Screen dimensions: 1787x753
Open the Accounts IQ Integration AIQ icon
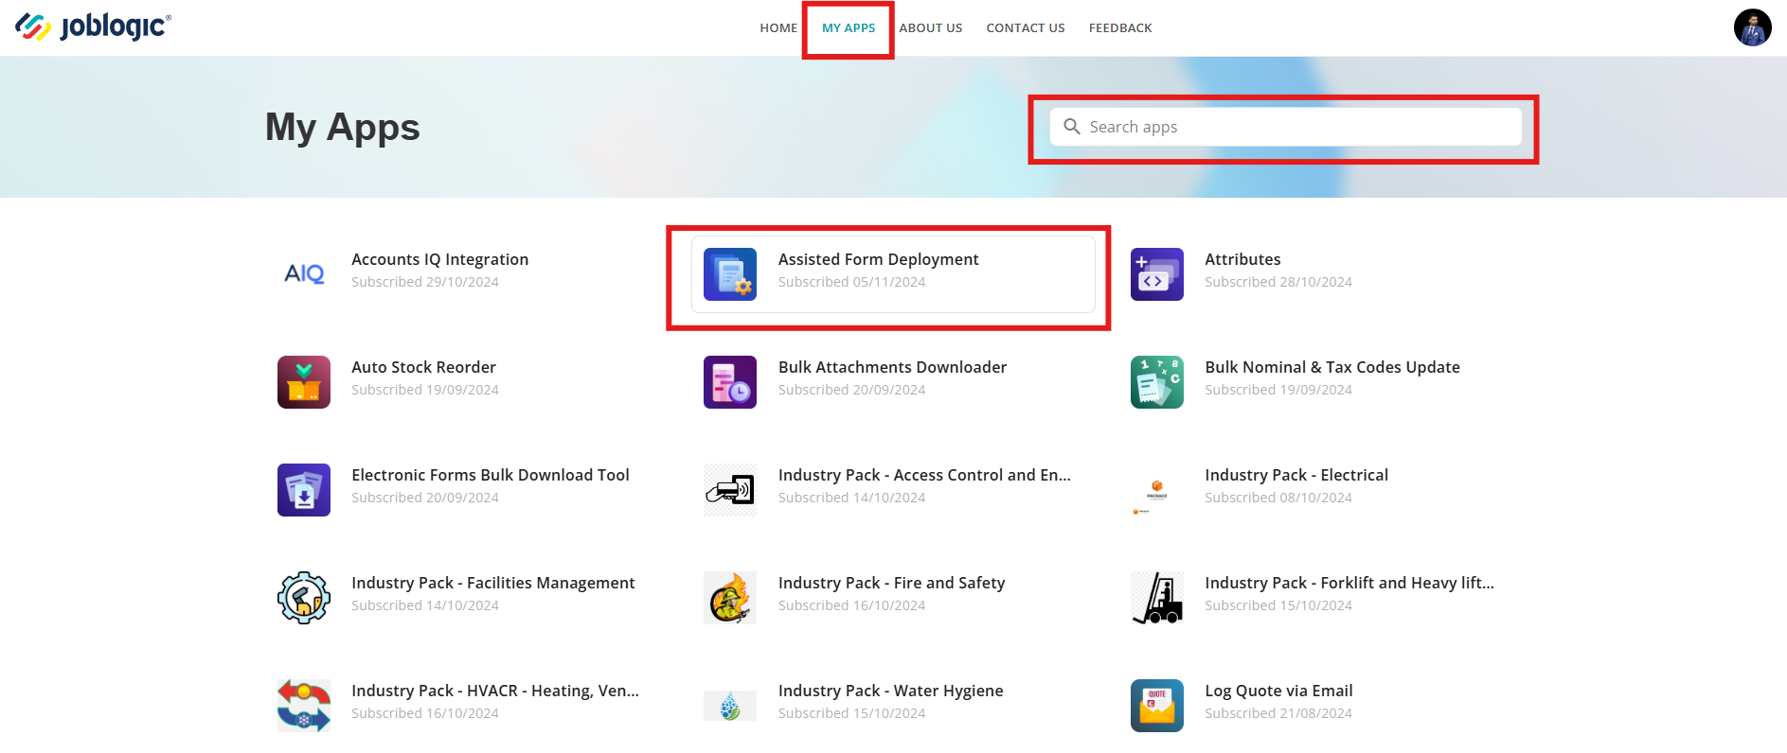click(304, 274)
